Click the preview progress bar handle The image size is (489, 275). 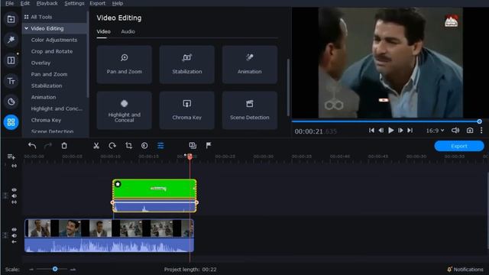tap(479, 121)
